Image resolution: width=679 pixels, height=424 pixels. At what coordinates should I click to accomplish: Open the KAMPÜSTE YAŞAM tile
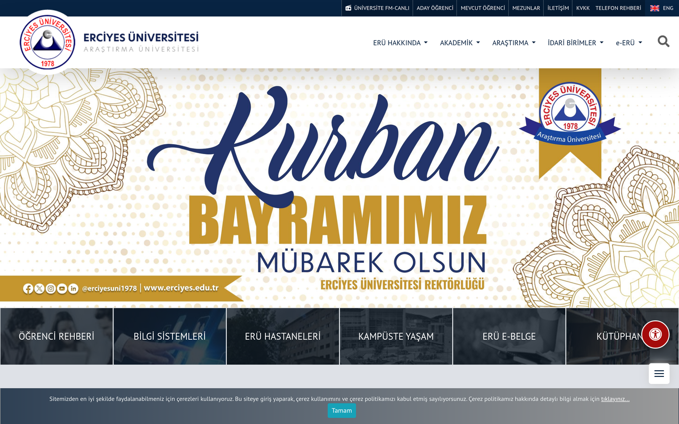(x=396, y=336)
